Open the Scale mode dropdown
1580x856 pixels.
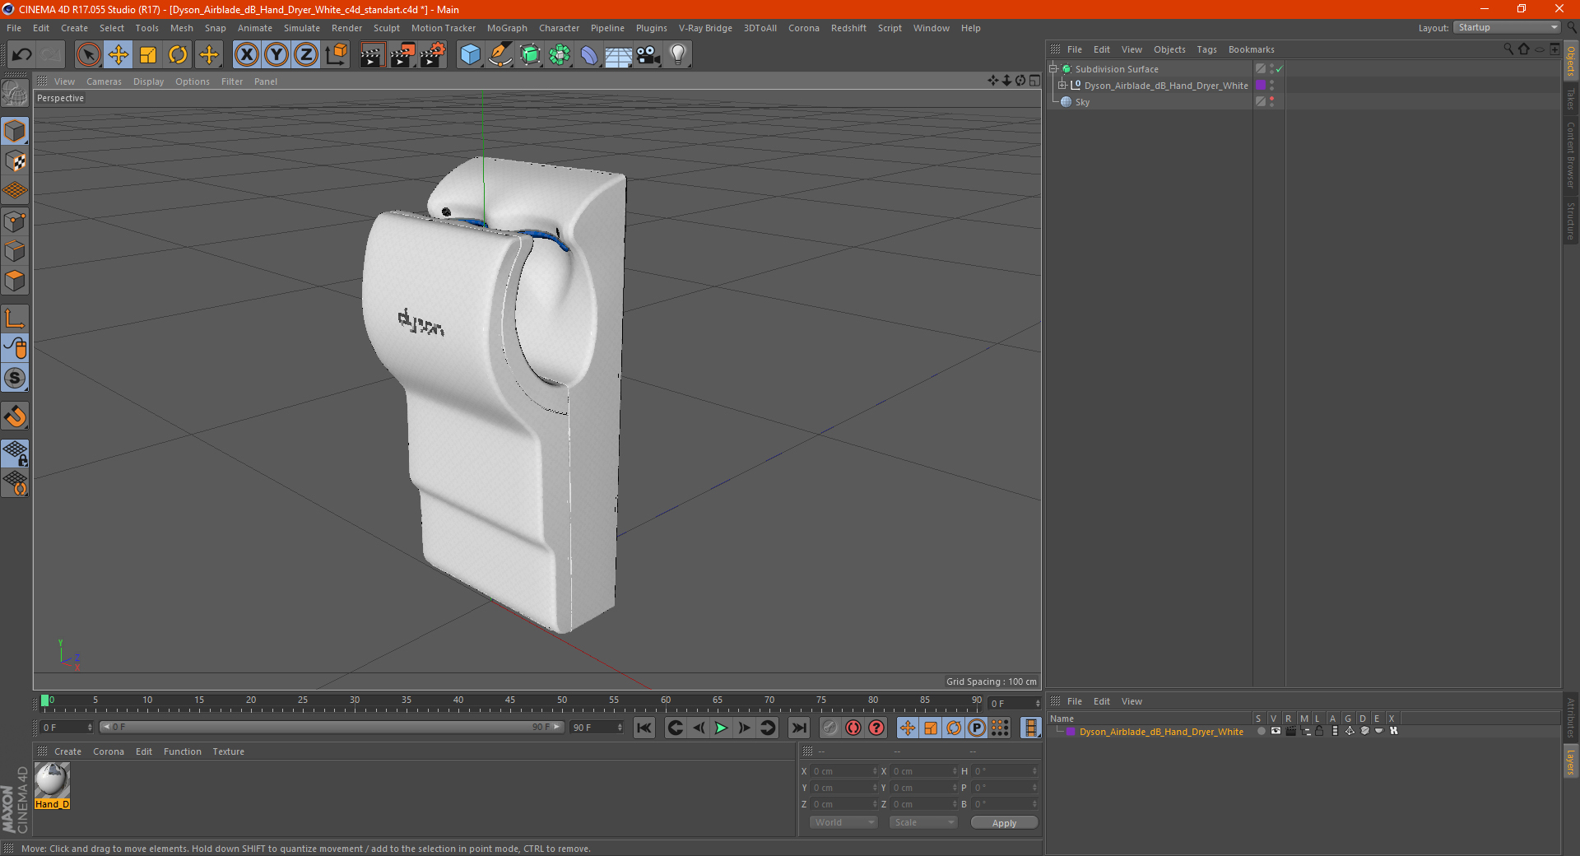point(923,822)
